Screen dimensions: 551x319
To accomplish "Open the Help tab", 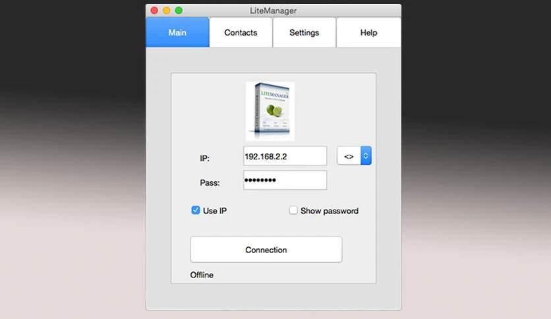I will coord(368,32).
